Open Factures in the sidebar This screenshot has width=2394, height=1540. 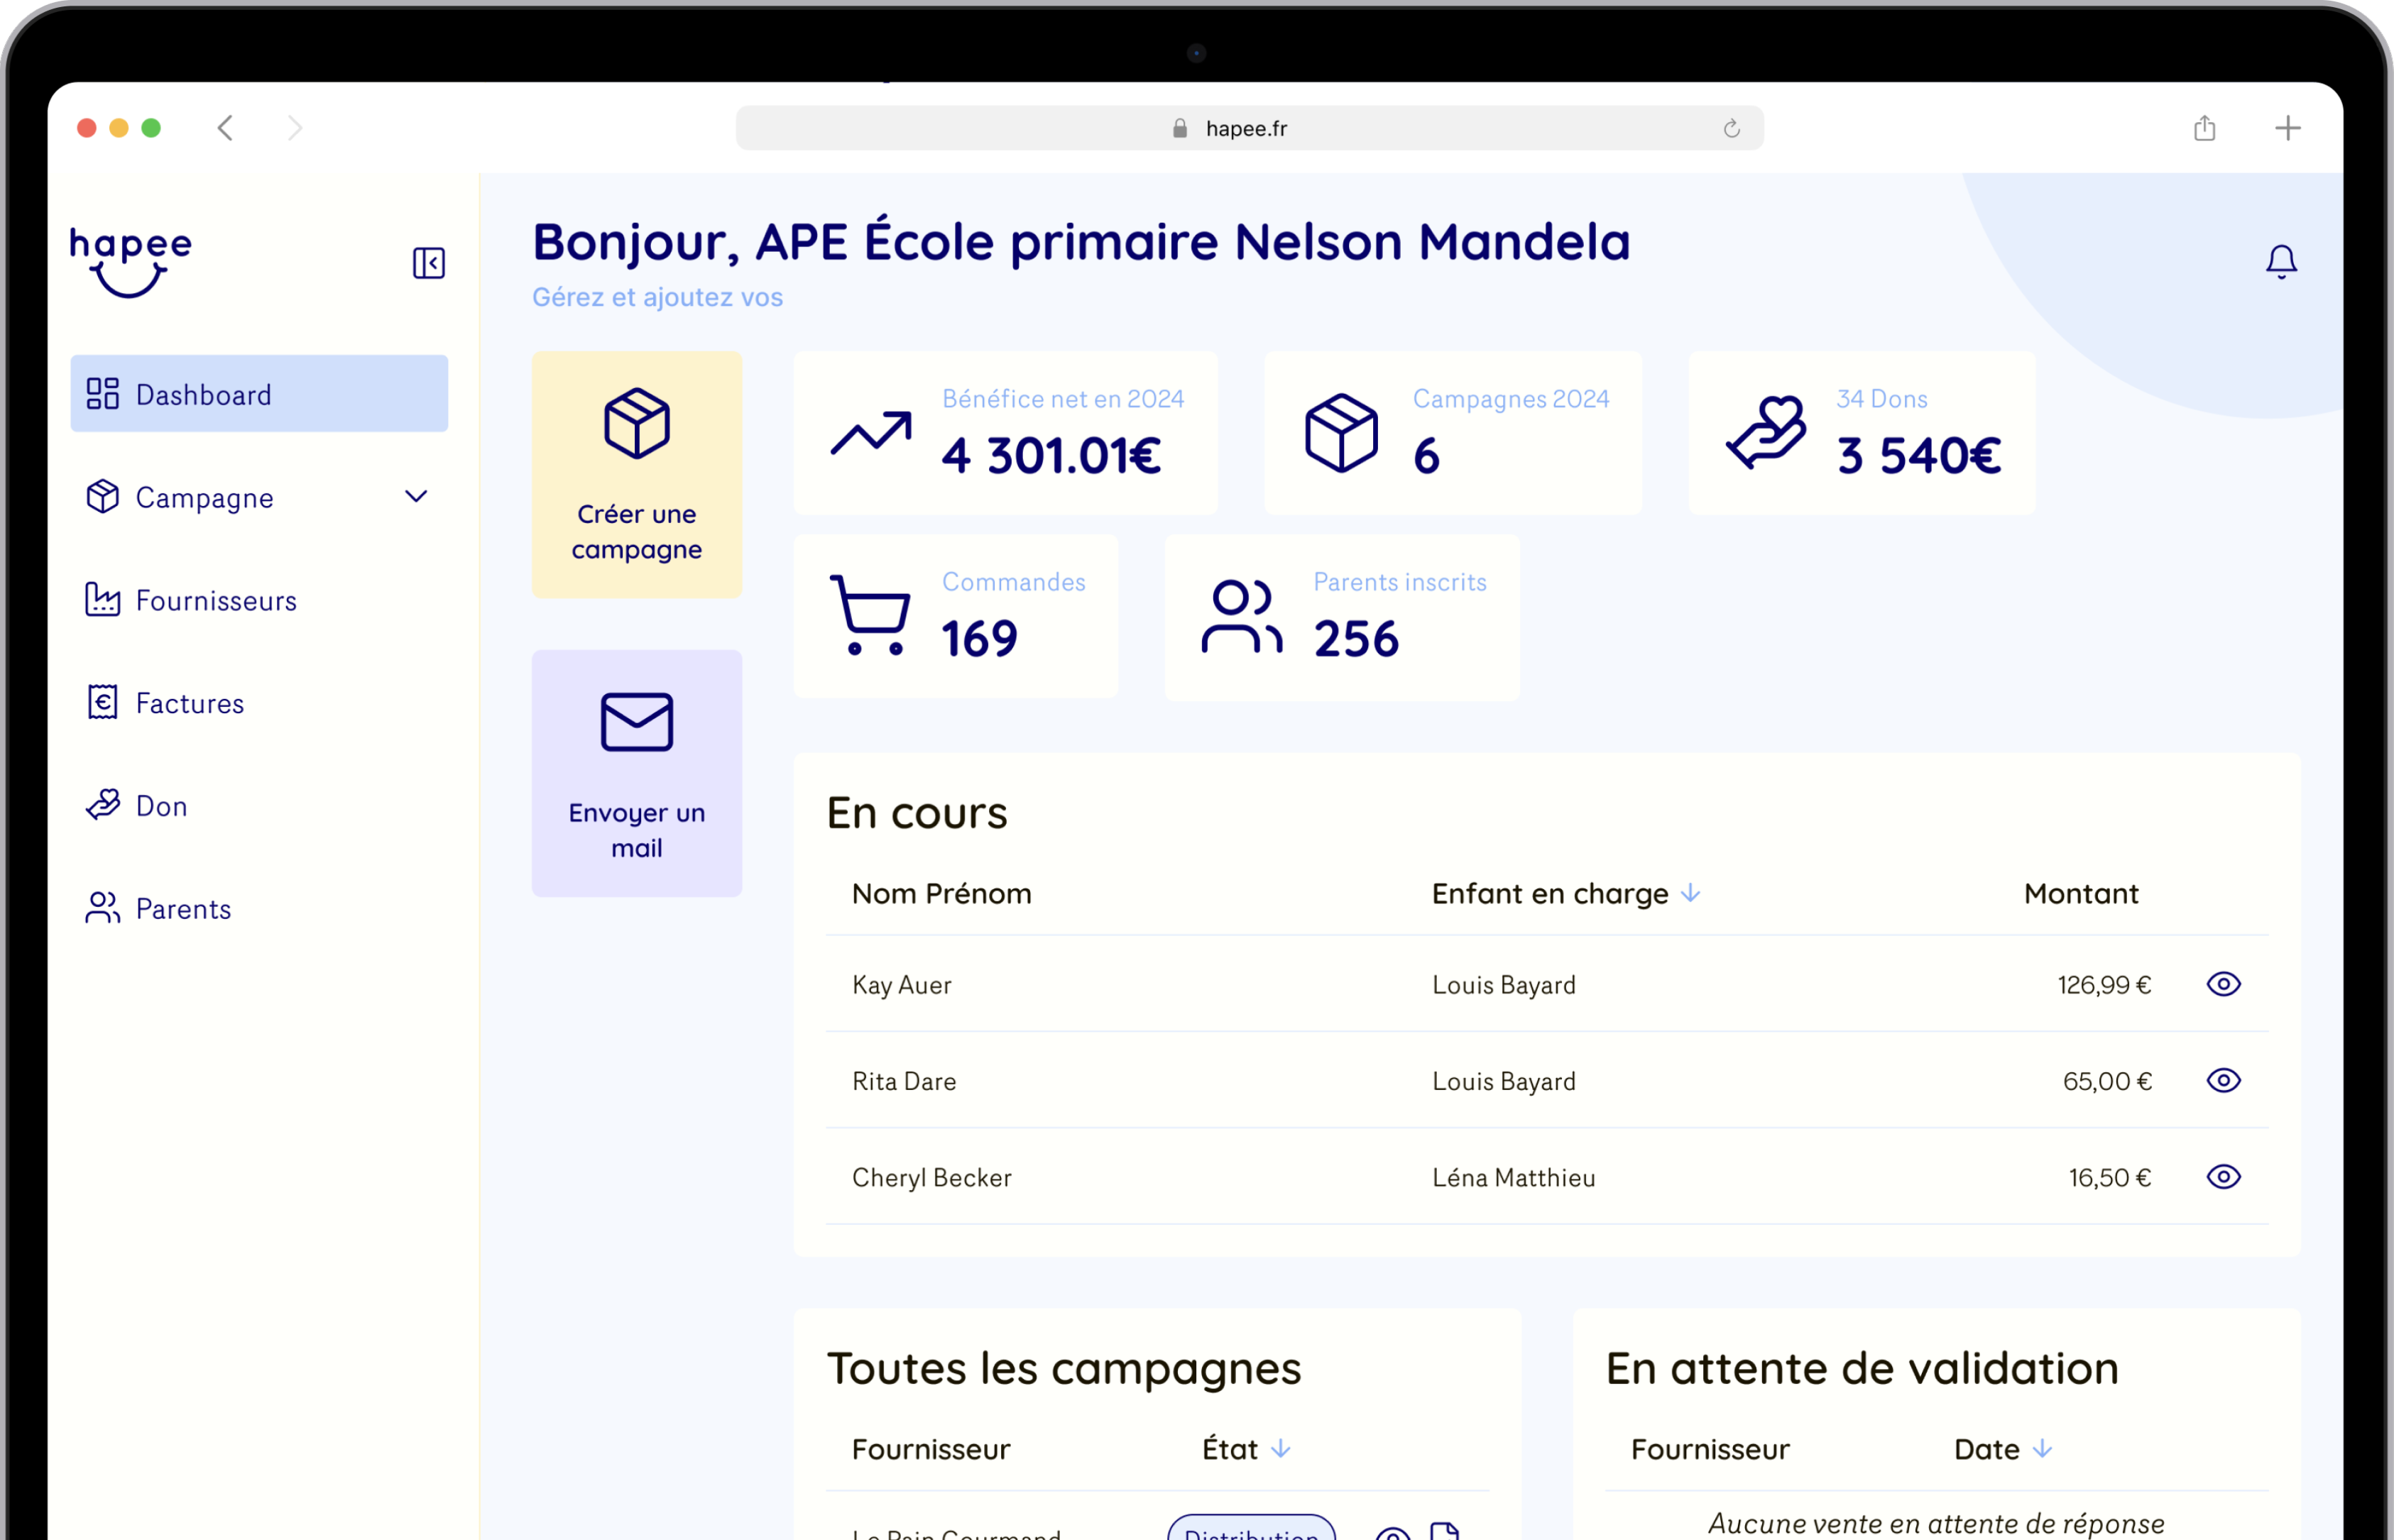coord(189,703)
